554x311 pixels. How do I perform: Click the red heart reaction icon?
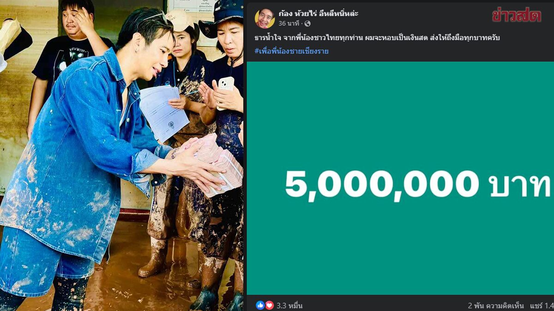(x=269, y=305)
